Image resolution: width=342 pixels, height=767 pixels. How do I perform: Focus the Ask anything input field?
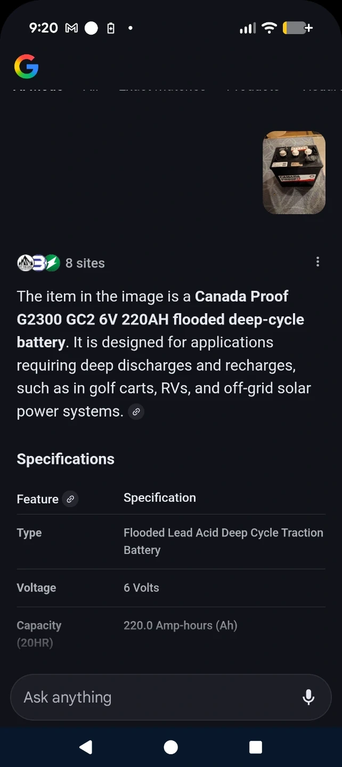(154, 697)
